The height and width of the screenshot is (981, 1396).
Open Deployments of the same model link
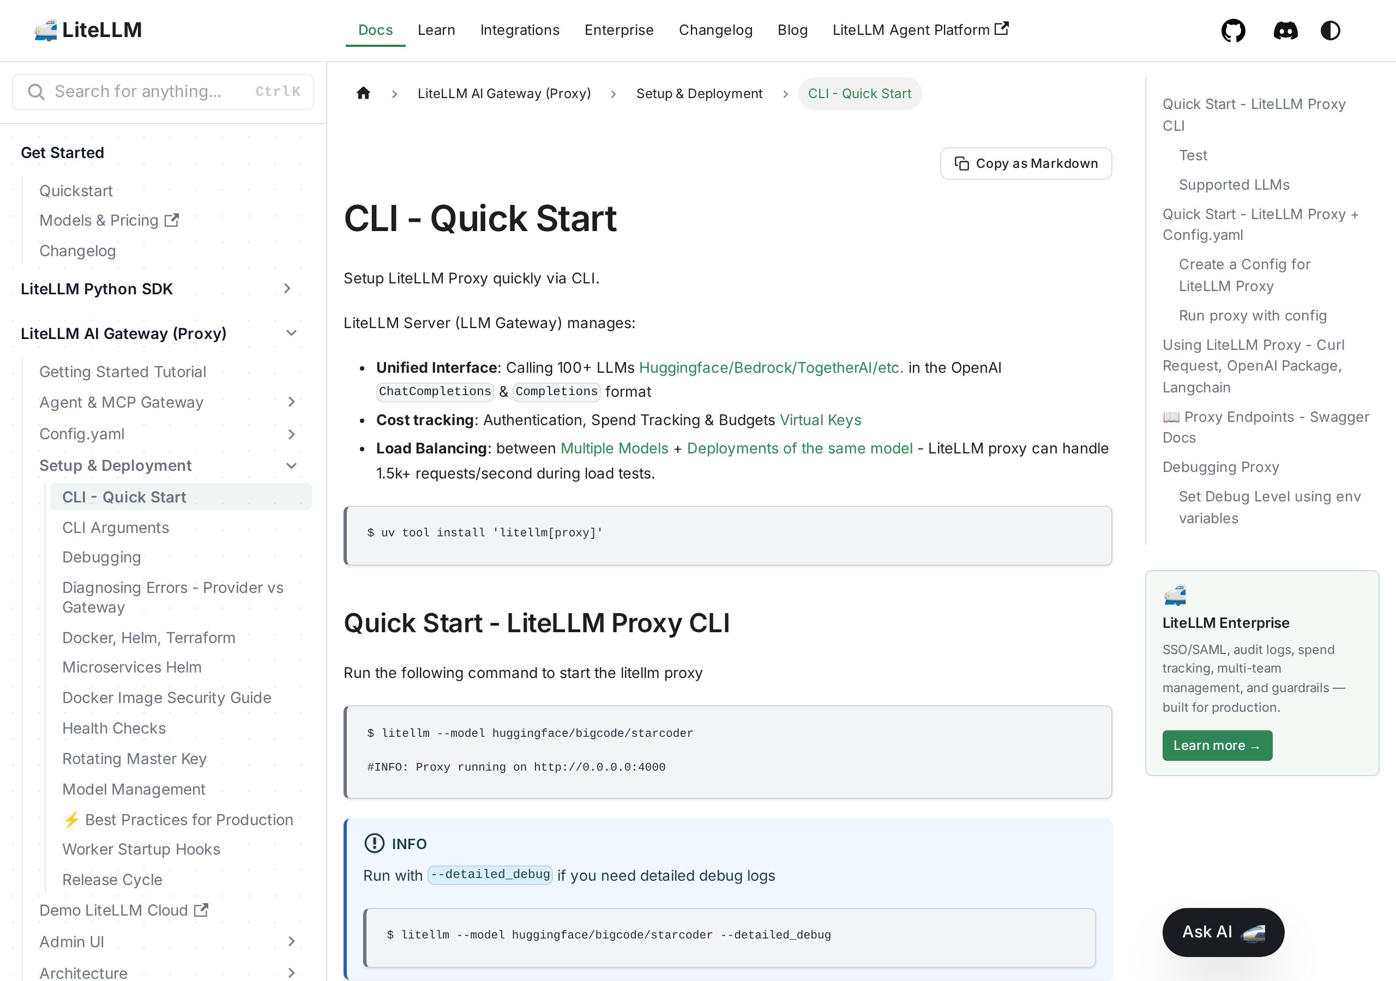pos(799,448)
